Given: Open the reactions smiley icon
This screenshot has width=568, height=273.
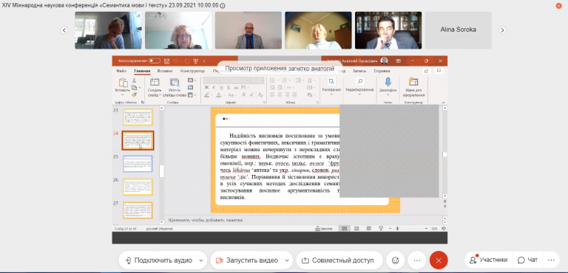Looking at the screenshot, I should (x=395, y=260).
